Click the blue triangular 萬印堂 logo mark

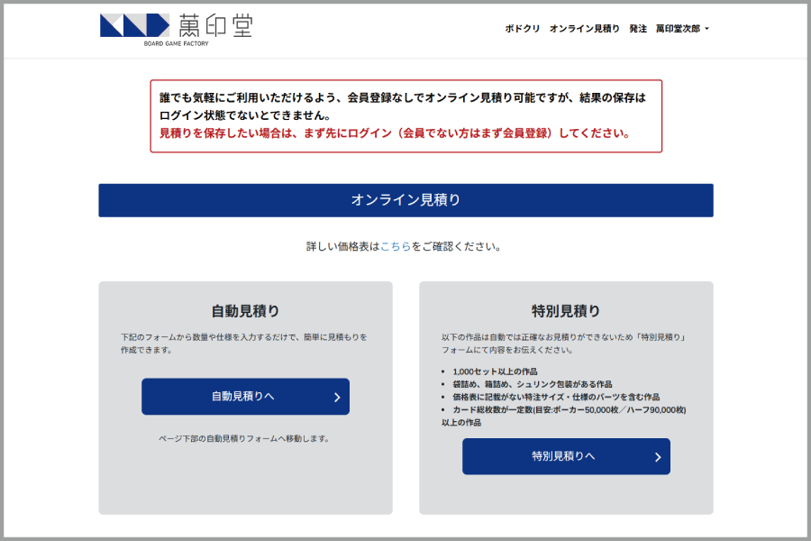(134, 25)
